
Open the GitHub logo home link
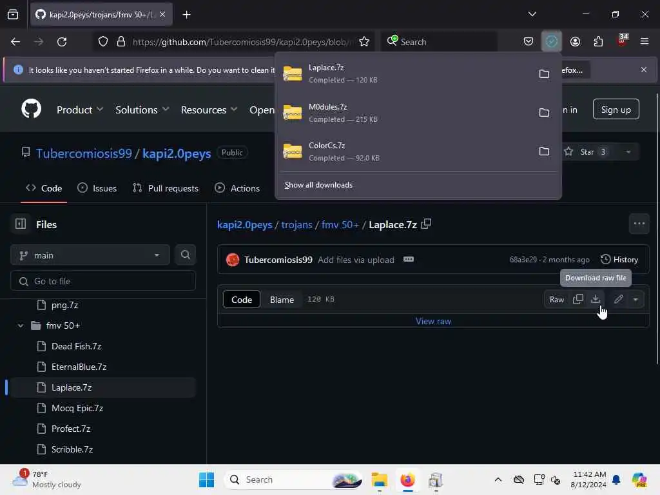coord(31,109)
